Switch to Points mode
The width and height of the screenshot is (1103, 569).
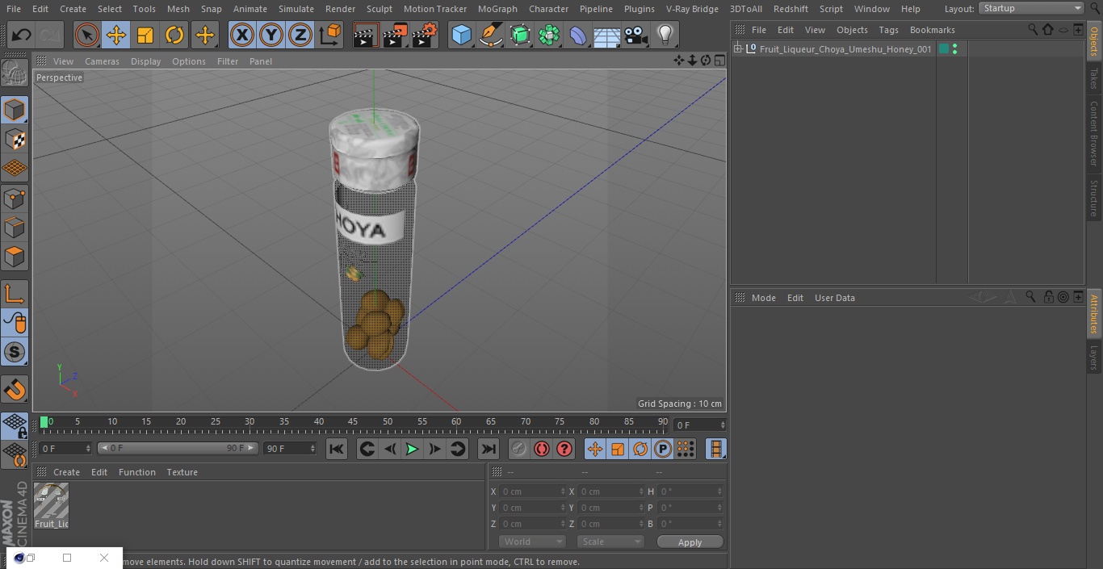15,198
